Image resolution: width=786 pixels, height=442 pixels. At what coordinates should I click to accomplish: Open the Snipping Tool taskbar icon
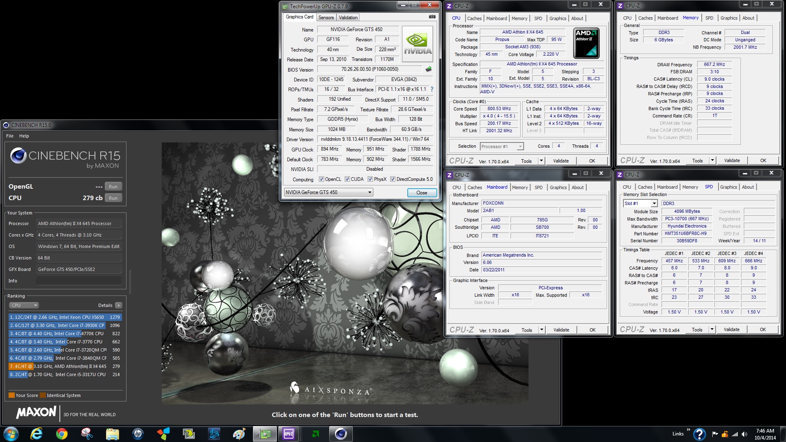point(87,434)
